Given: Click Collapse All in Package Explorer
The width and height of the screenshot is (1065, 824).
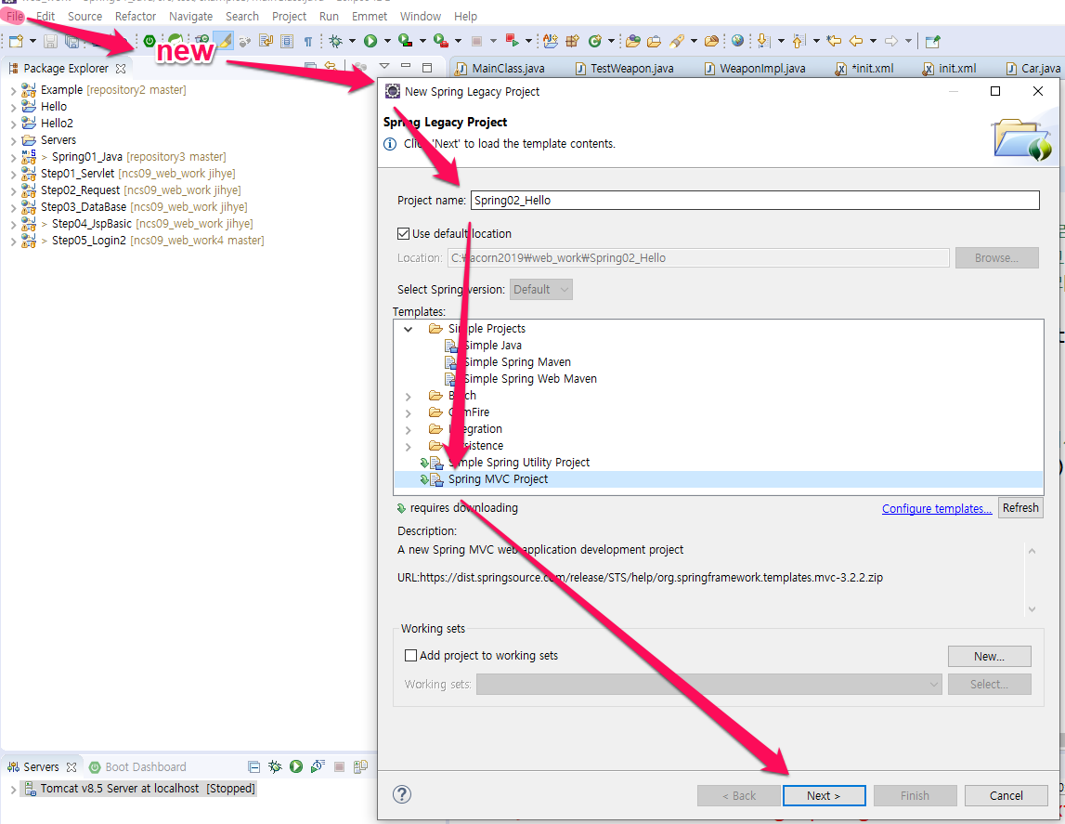Looking at the screenshot, I should point(310,67).
